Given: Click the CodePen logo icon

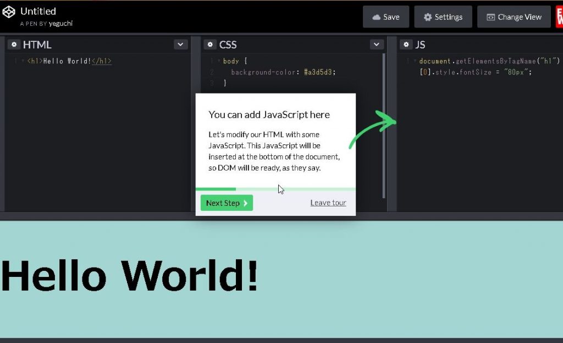Looking at the screenshot, I should 9,12.
